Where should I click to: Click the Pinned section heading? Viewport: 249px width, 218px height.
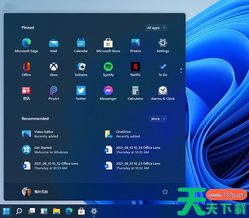(x=28, y=28)
